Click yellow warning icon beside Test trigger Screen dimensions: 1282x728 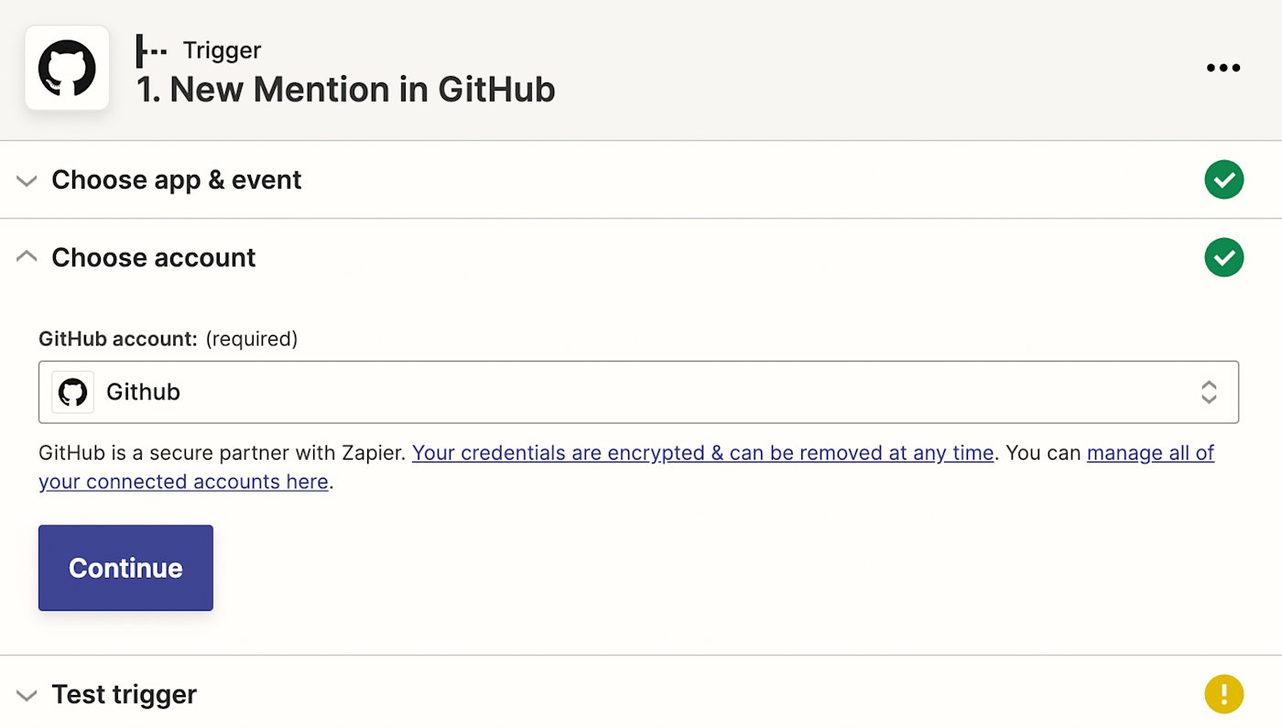1223,694
